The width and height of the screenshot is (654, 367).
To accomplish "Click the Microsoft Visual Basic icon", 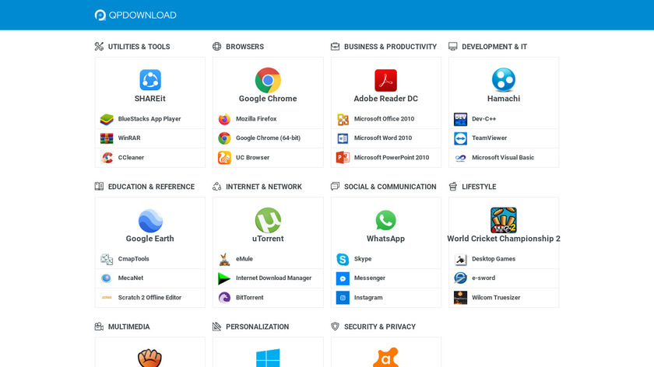I will pos(460,158).
